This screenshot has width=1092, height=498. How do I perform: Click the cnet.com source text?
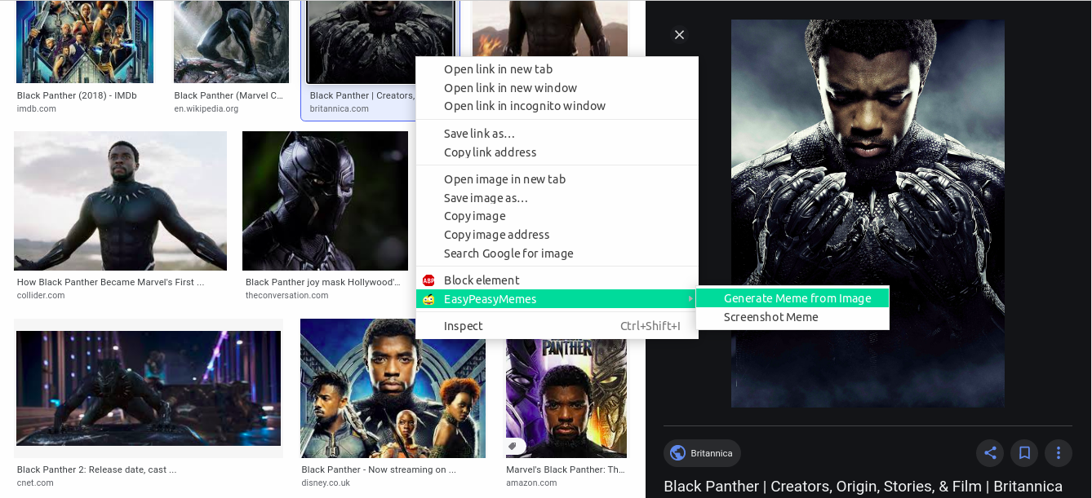(35, 483)
